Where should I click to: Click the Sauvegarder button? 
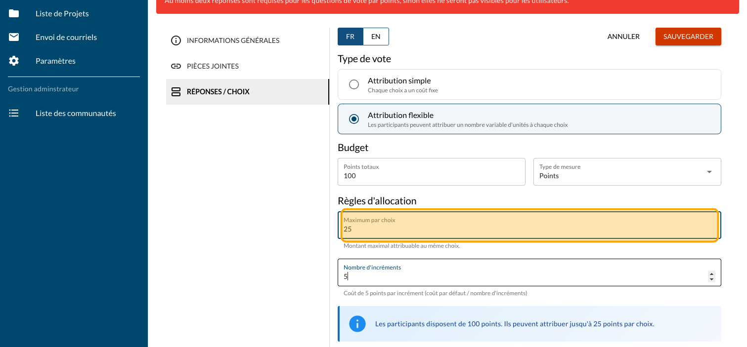688,37
